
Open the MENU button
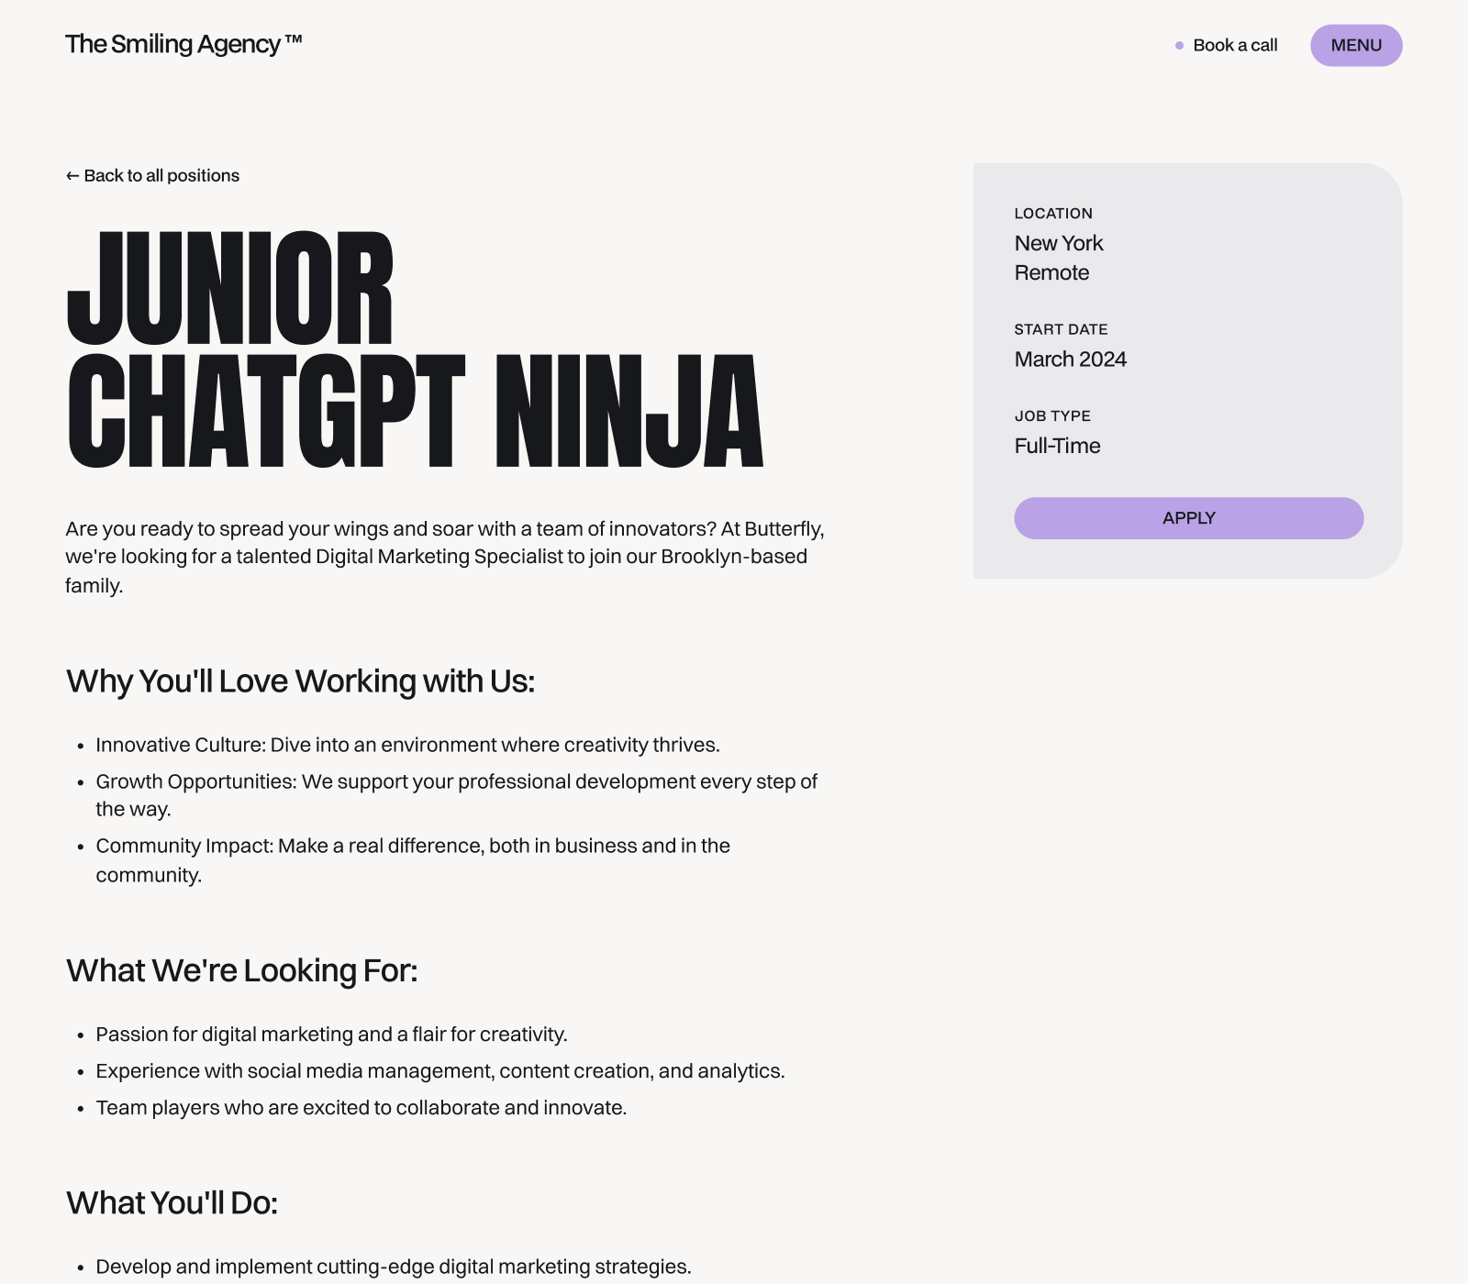click(1356, 45)
